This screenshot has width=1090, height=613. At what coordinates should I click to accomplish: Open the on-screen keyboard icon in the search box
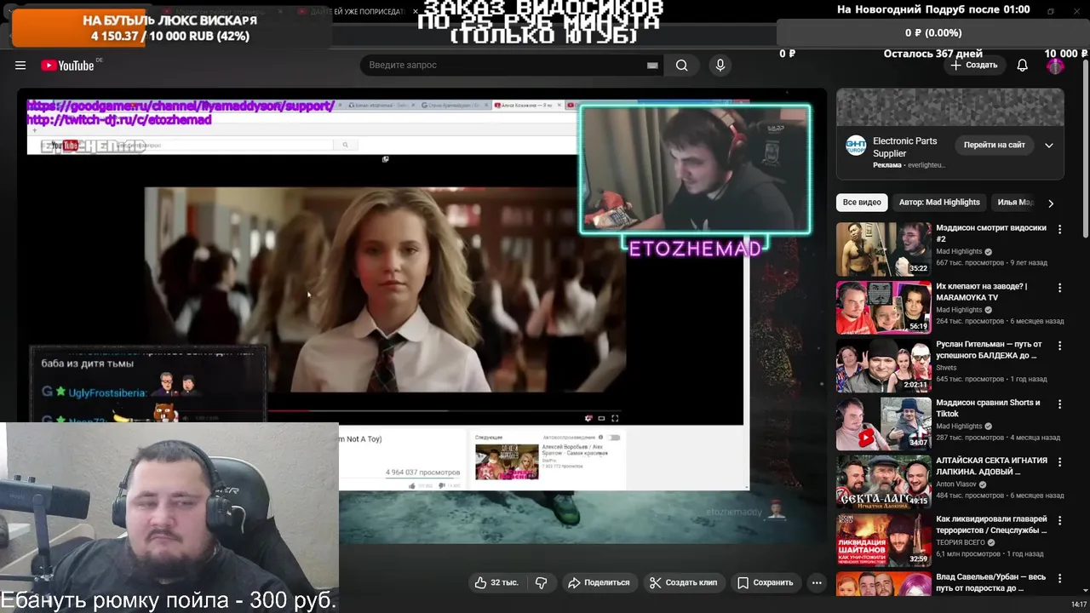(x=652, y=66)
